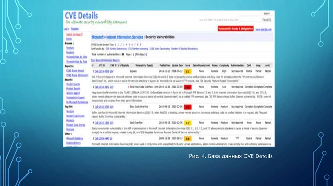
Task: Open the CVSS Score Report link
Action: (75, 71)
